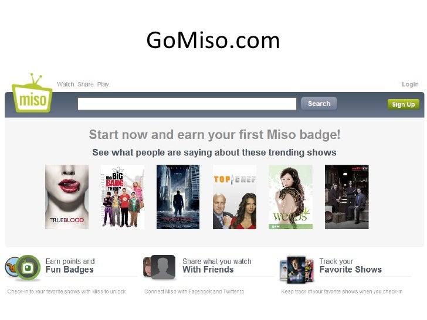Image resolution: width=427 pixels, height=320 pixels.
Task: Click the green Miso TV logo
Action: tap(32, 93)
